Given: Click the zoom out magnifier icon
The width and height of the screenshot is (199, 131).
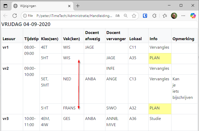Looking at the screenshot, I should pos(126,16).
